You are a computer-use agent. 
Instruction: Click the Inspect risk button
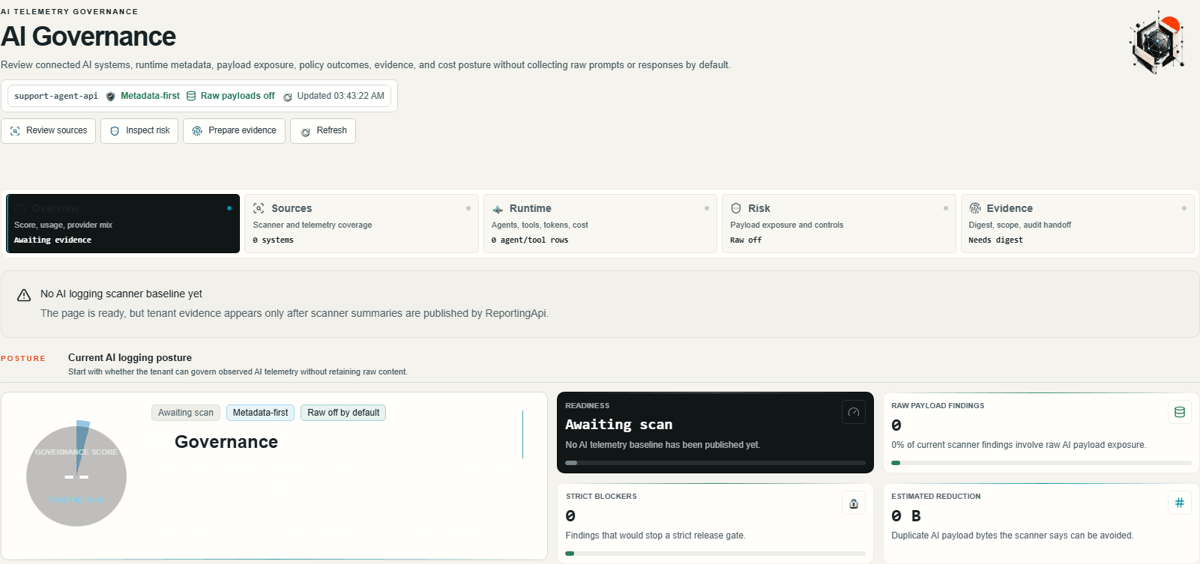pos(139,131)
